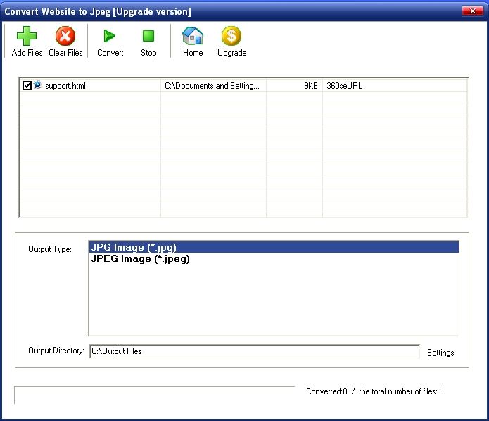Image resolution: width=489 pixels, height=421 pixels.
Task: Open the Settings link beside output directory
Action: click(x=440, y=353)
